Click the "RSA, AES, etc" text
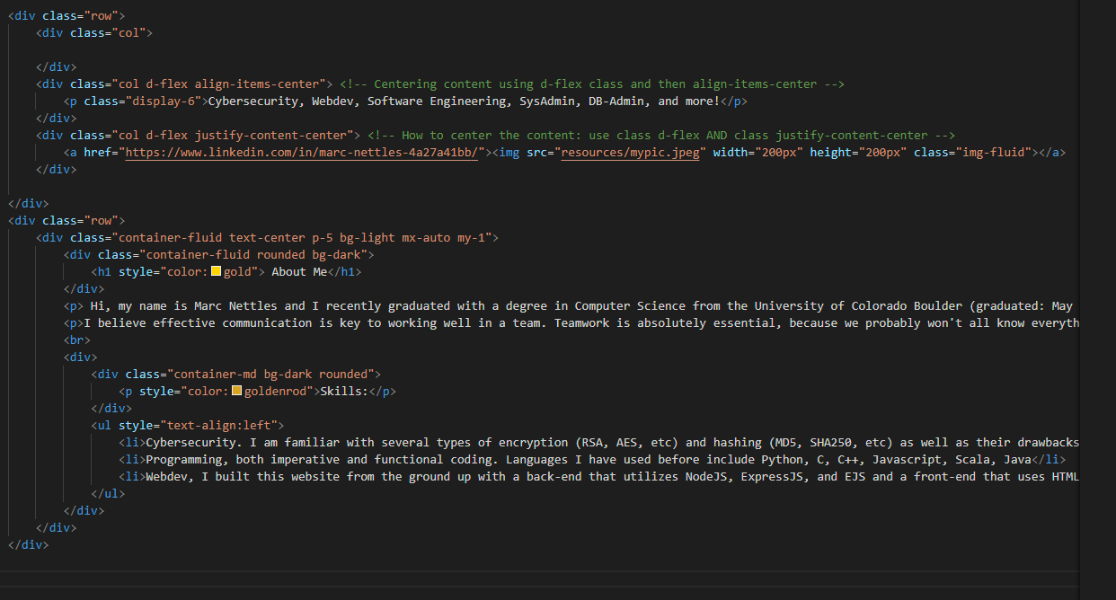 click(627, 443)
